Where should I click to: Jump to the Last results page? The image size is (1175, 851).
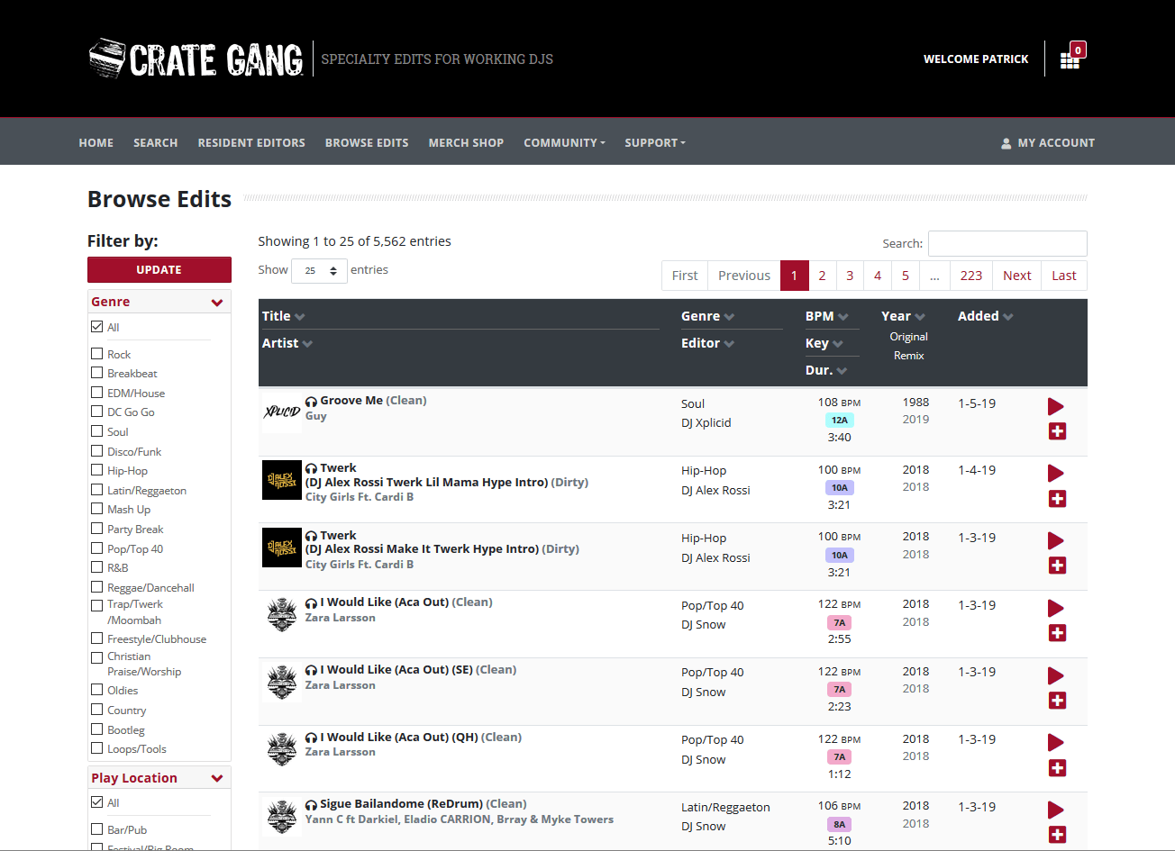(x=1064, y=276)
